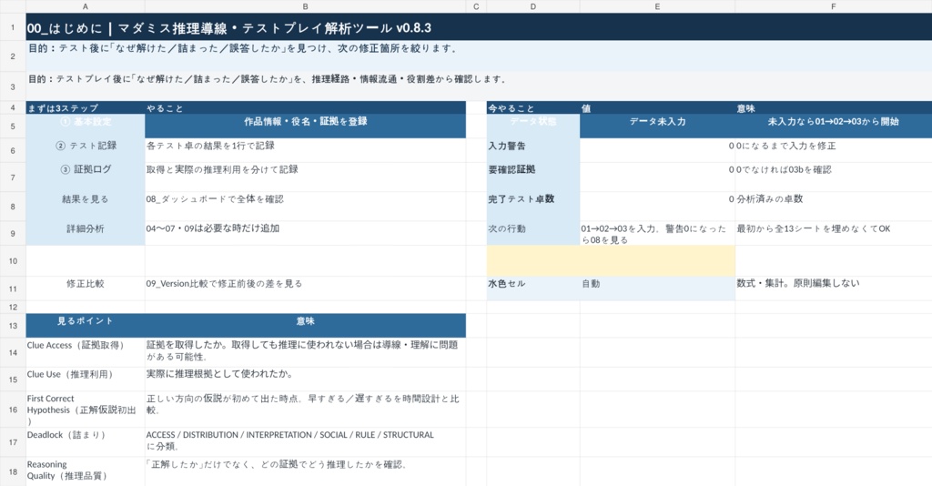
Task: Click cell '04〜07・09は必要な時だけ追加'
Action: pyautogui.click(x=305, y=233)
